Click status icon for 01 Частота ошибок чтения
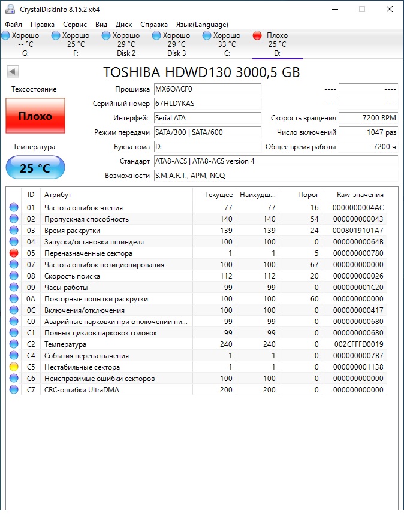The height and width of the screenshot is (517, 404). point(14,207)
